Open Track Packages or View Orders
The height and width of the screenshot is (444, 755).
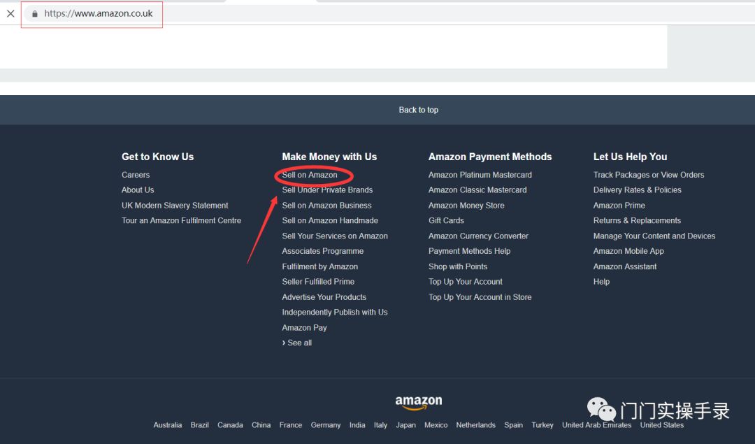coord(649,175)
